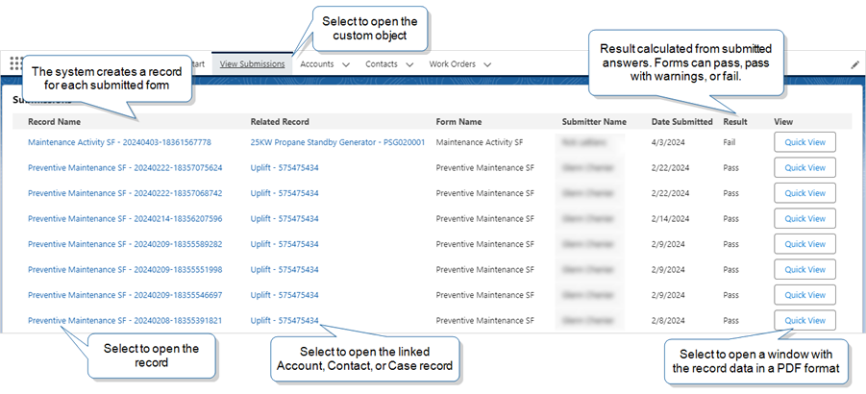Expand the Contacts tab dropdown chevron
This screenshot has width=866, height=394.
pos(409,64)
